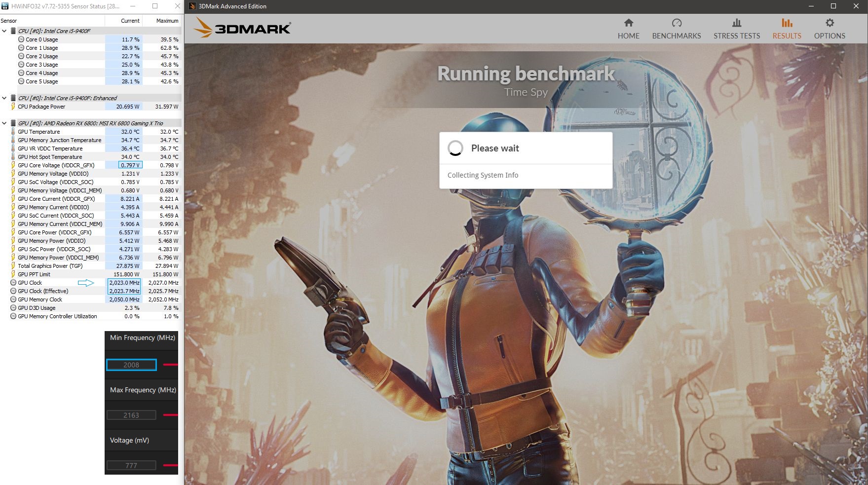Minimize the 3DMark Advanced Edition window
The width and height of the screenshot is (868, 485).
coord(811,6)
